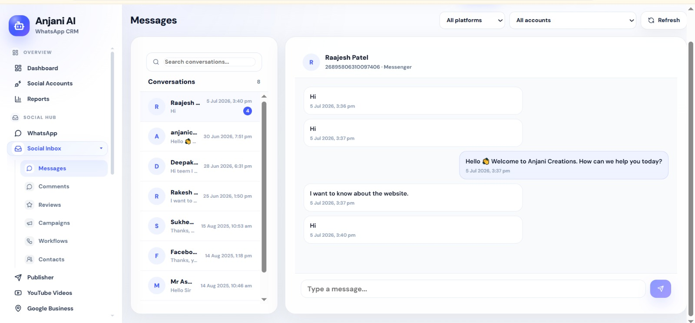
Task: Send the message with the paper plane button
Action: [x=660, y=289]
